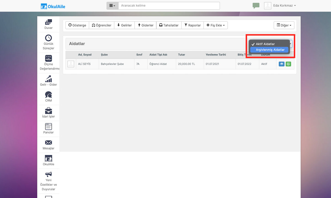Open the OkulAile sidebar icon
Screen dimensions: 331x198
[x=48, y=158]
